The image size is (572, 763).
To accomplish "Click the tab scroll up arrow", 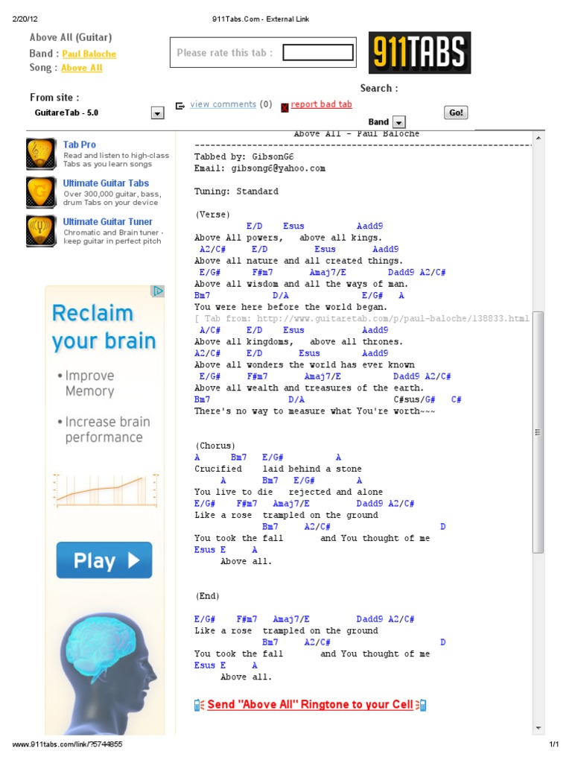I will coord(538,138).
